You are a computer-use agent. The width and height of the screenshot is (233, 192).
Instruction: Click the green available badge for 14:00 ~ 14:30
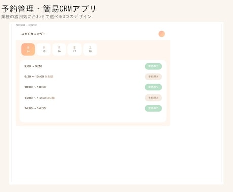point(153,108)
